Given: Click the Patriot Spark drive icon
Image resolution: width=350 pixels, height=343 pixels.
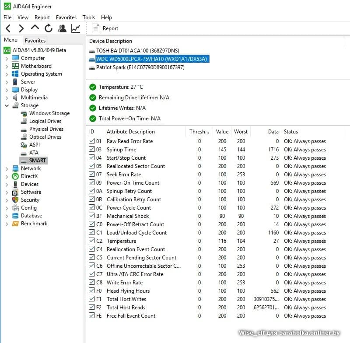Looking at the screenshot, I should click(92, 68).
